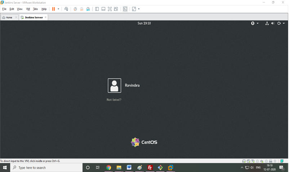Enter full screen mode from the toolbar
The height and width of the screenshot is (172, 290).
click(x=110, y=9)
